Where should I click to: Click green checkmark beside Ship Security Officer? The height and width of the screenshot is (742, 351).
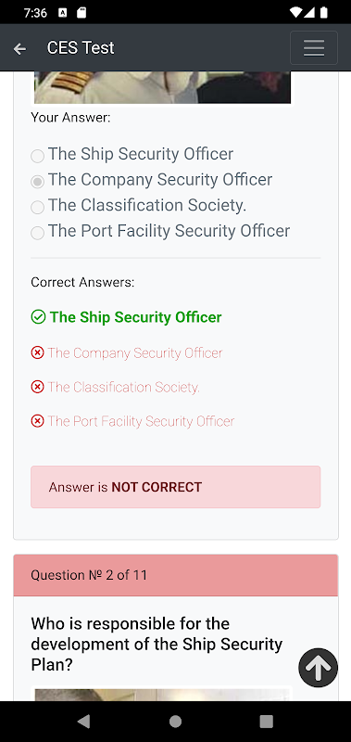(38, 316)
